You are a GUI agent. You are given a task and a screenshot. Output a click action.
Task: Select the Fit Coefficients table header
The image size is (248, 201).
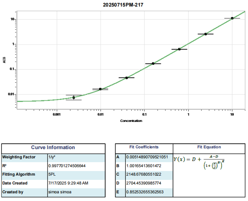144,147
